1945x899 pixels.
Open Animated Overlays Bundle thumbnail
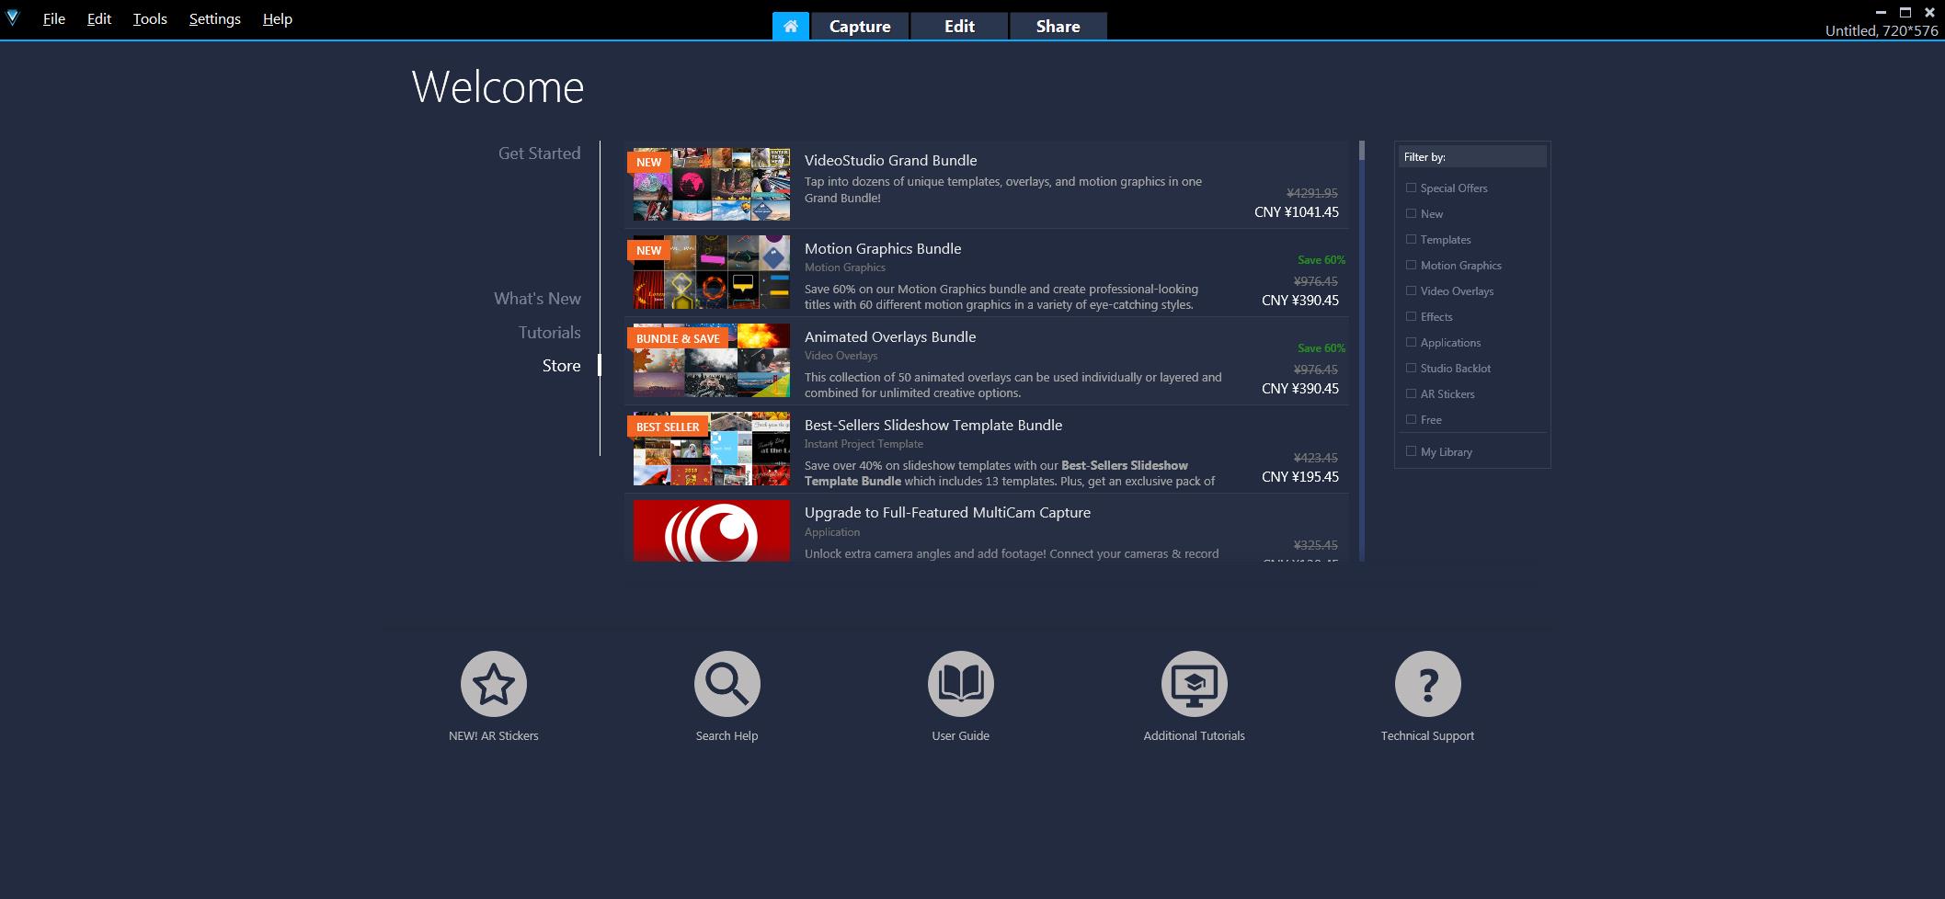point(711,360)
